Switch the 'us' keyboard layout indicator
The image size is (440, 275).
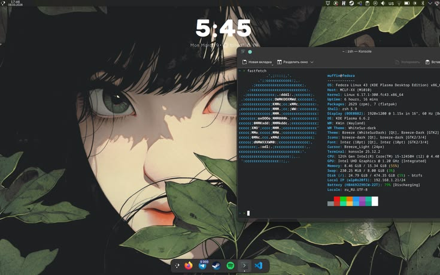(391, 4)
